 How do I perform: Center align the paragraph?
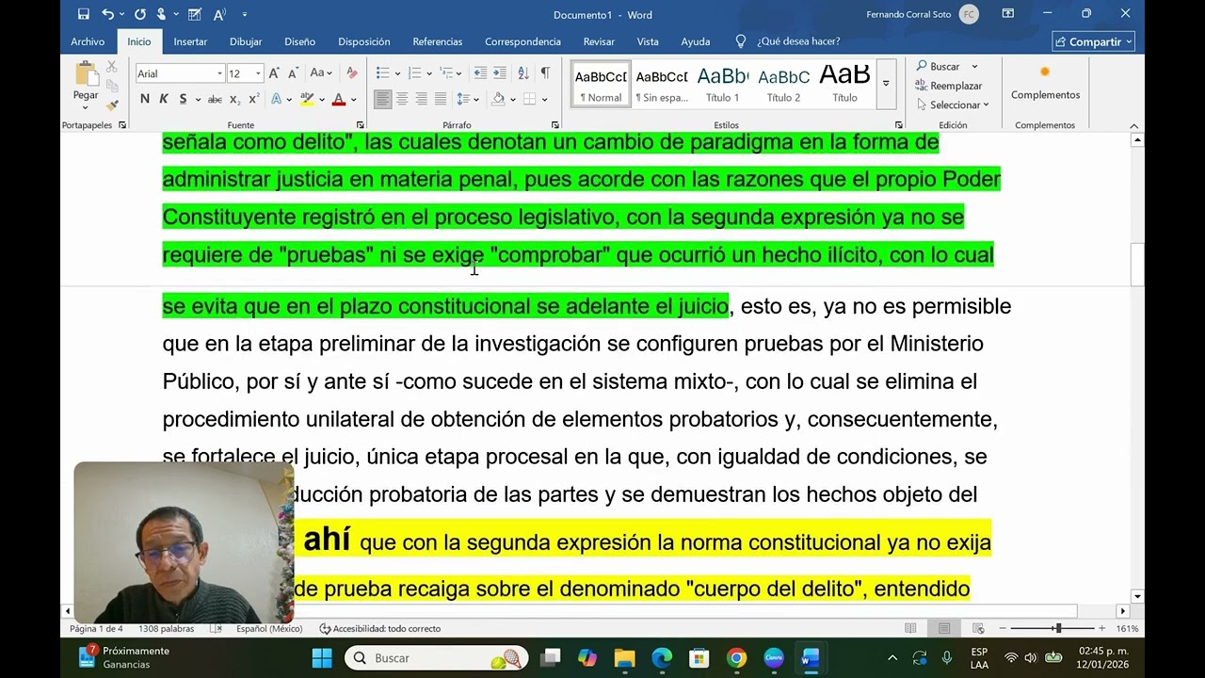tap(402, 99)
